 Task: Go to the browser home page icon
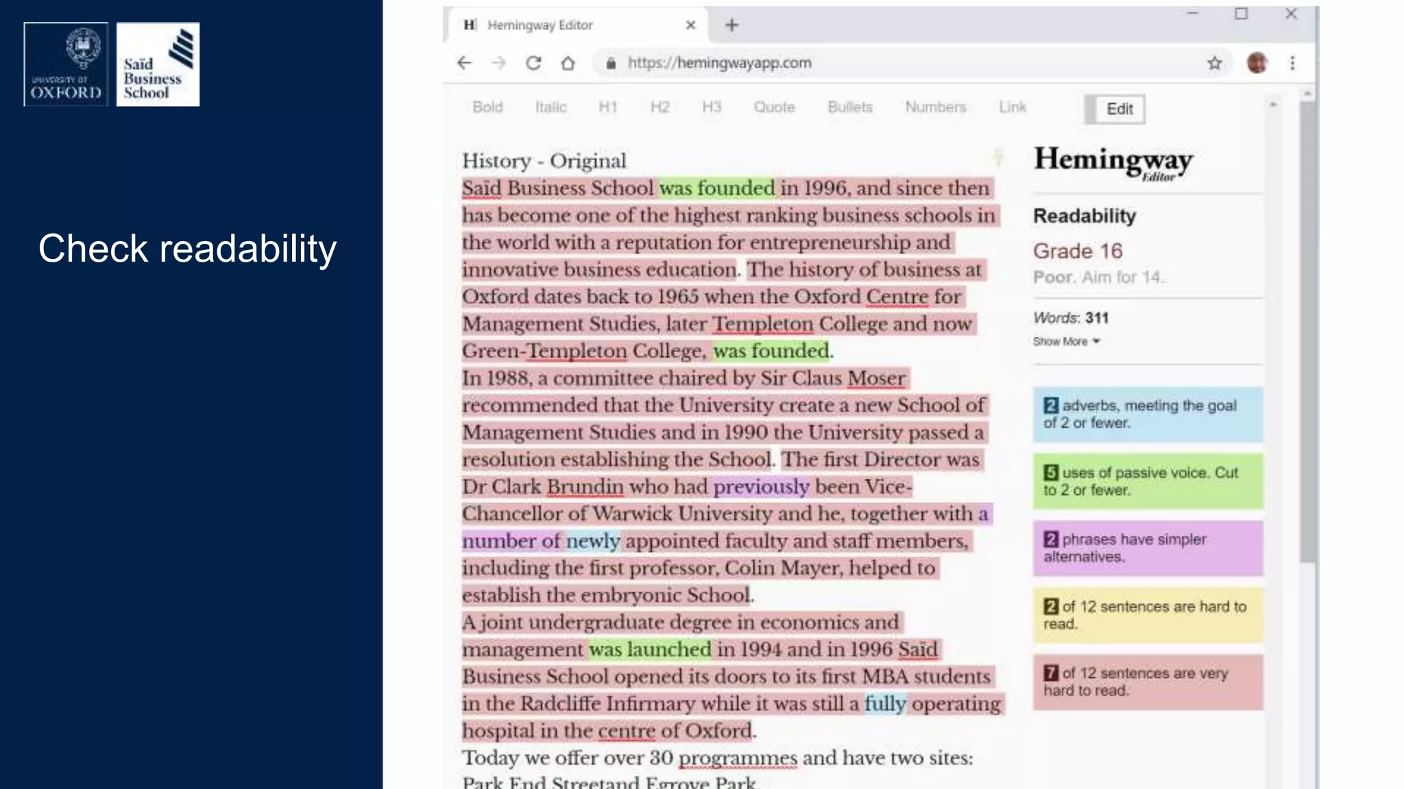click(x=568, y=63)
